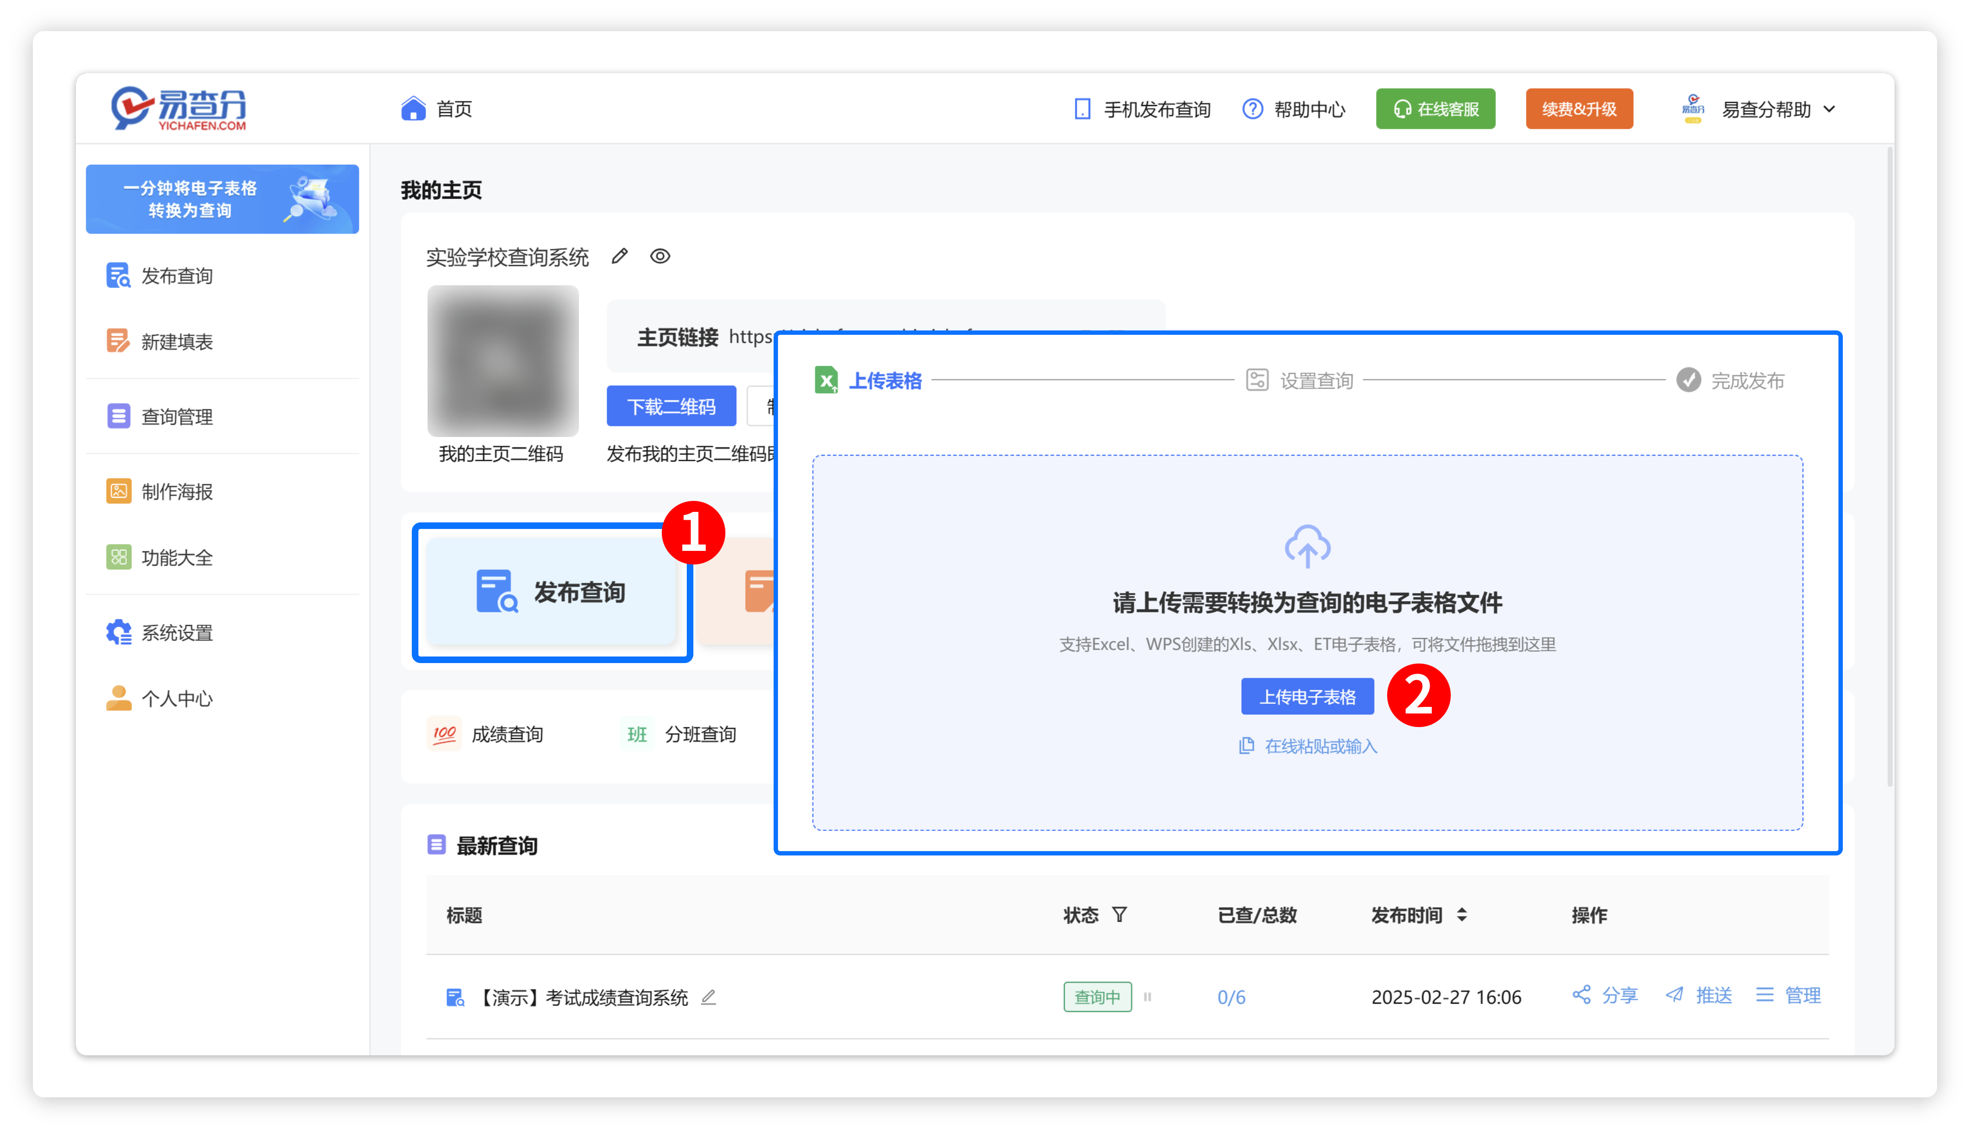Click the large 发布查询 card
Viewport: 1970px width, 1132px height.
coord(552,593)
